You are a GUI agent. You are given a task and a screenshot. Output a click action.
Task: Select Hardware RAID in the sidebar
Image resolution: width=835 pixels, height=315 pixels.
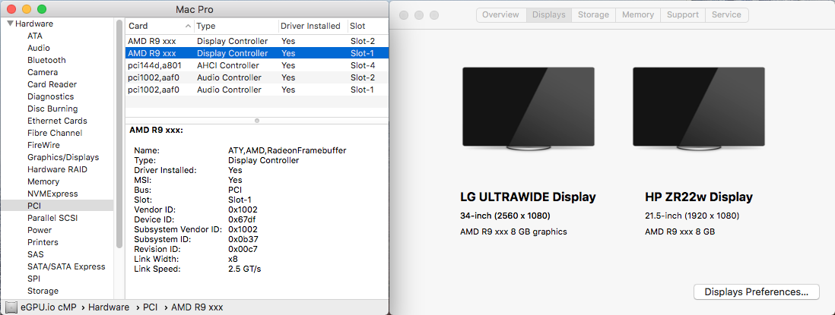57,169
